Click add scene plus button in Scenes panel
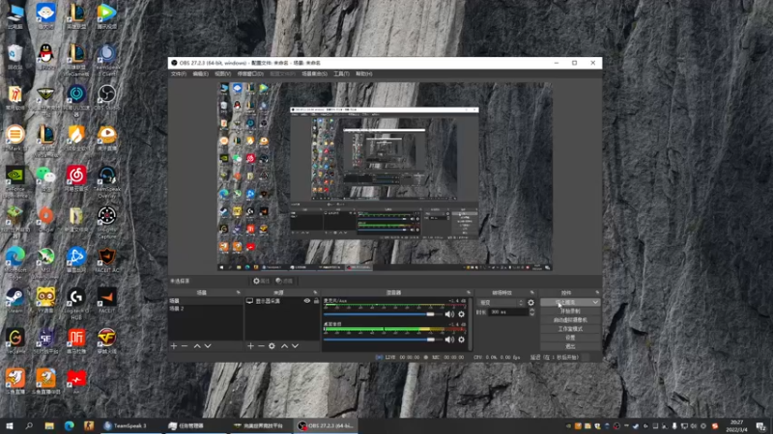Viewport: 773px width, 434px height. point(174,345)
